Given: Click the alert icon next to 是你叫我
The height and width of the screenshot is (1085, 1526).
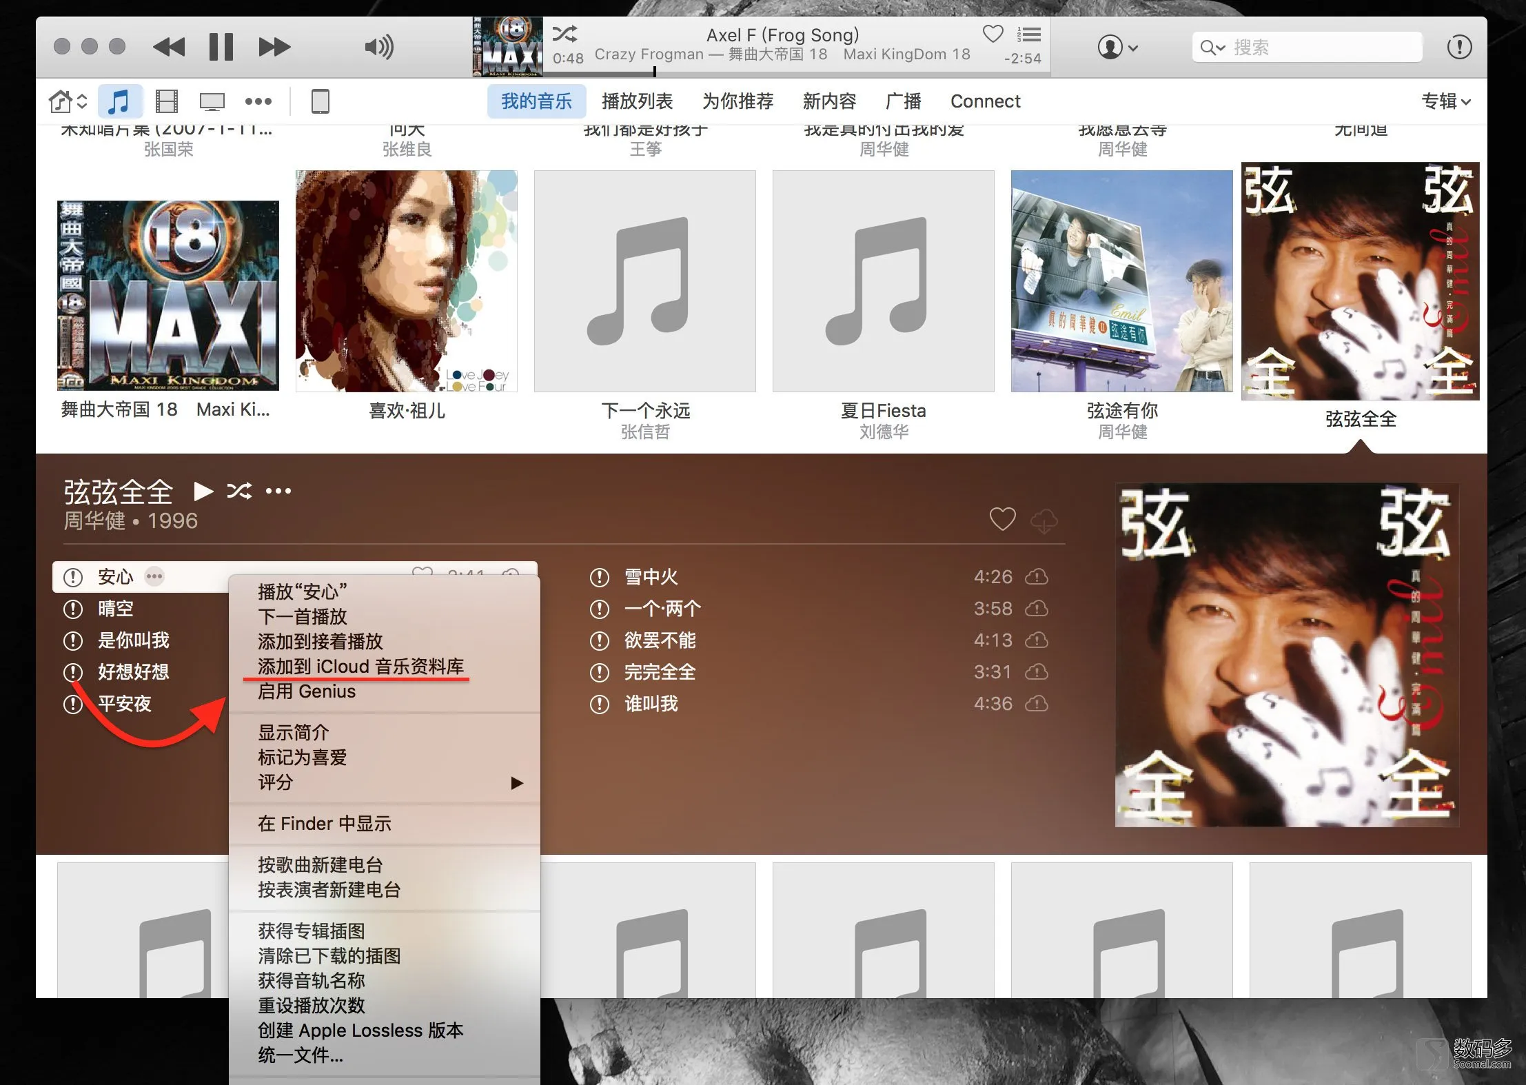Looking at the screenshot, I should pos(72,640).
